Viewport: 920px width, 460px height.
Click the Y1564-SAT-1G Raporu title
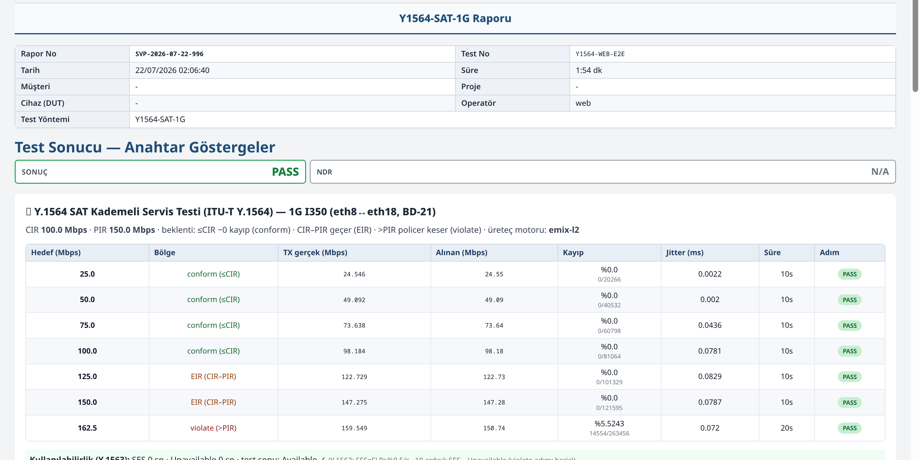[x=455, y=18]
